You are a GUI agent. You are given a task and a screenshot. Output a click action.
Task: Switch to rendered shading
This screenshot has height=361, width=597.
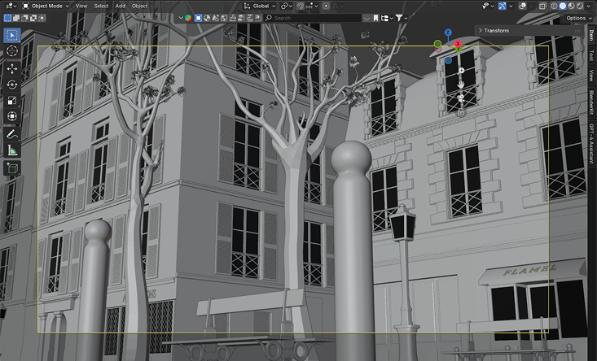(x=579, y=6)
